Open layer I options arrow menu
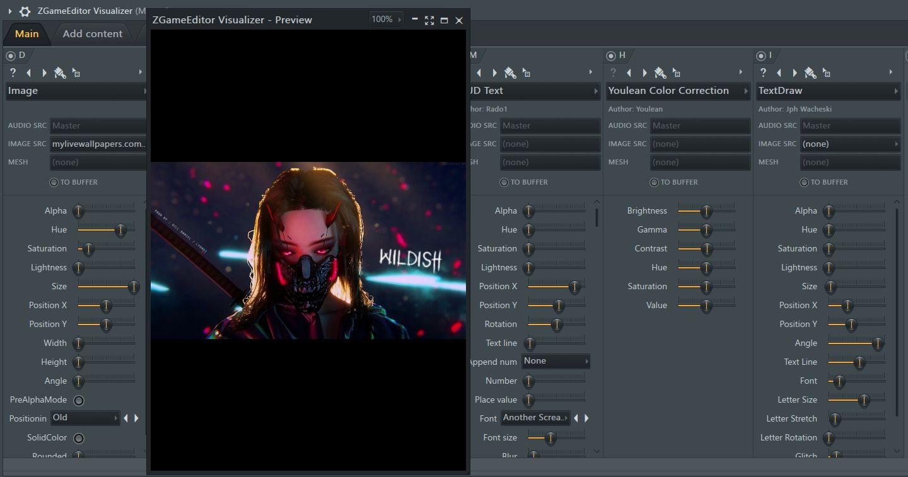 [x=891, y=72]
